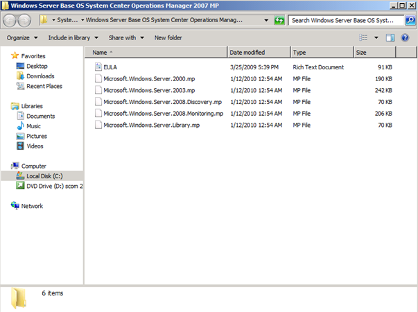The width and height of the screenshot is (418, 312).
Task: Select the Network icon in navigation pane
Action: click(31, 206)
